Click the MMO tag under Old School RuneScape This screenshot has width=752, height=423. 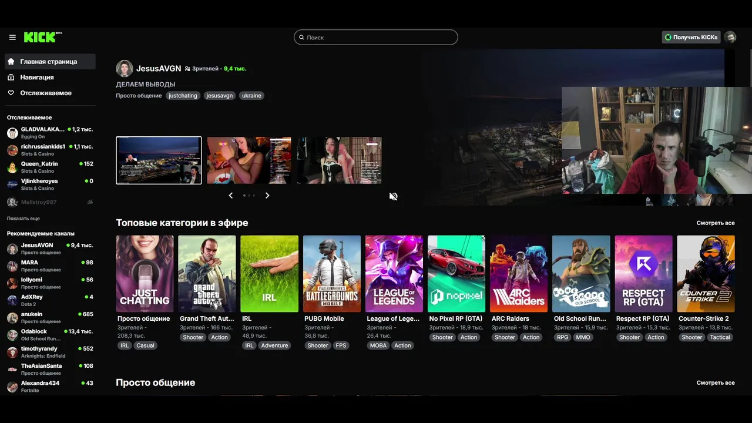tap(583, 337)
